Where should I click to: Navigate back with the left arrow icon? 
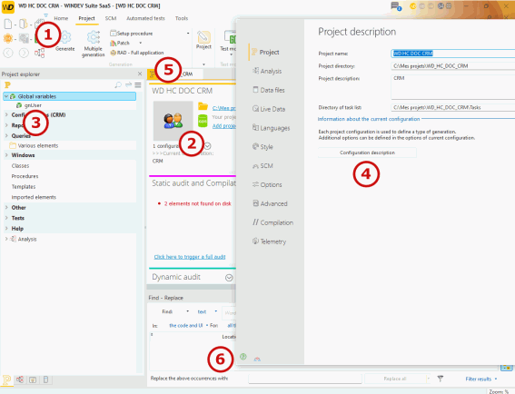pos(8,53)
